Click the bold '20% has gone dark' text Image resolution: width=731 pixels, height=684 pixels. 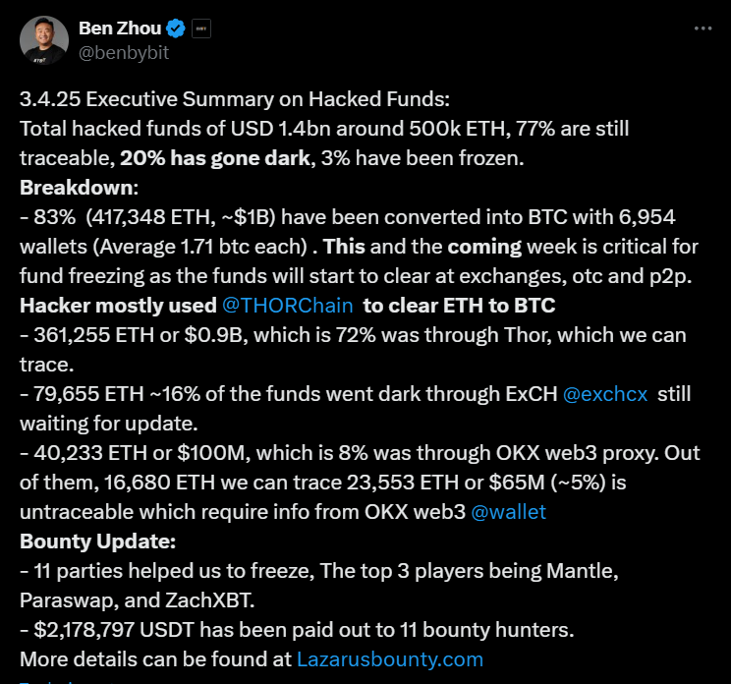pos(215,158)
